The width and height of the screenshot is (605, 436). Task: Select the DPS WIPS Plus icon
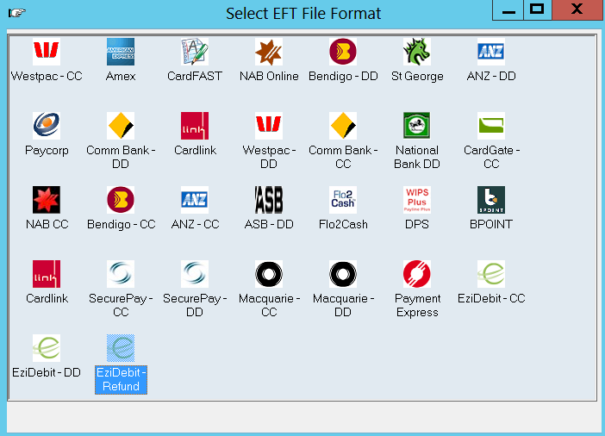tap(417, 200)
